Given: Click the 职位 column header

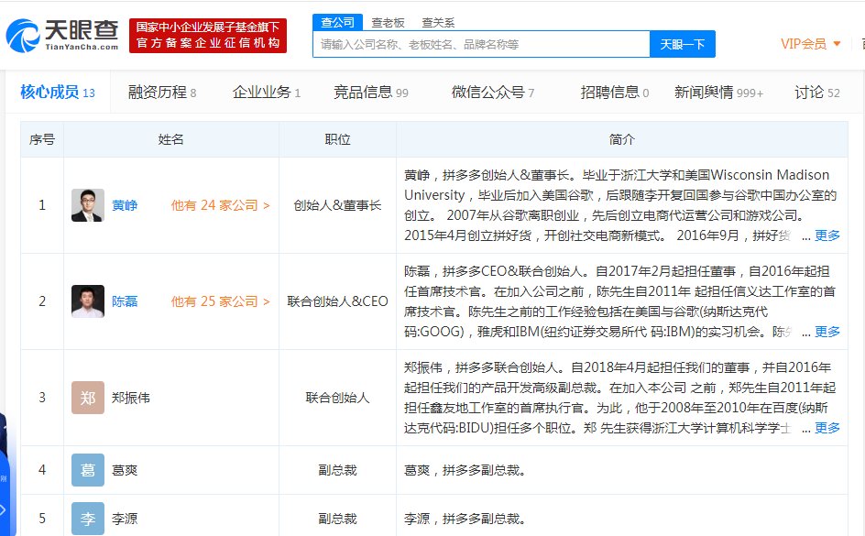Looking at the screenshot, I should (337, 139).
